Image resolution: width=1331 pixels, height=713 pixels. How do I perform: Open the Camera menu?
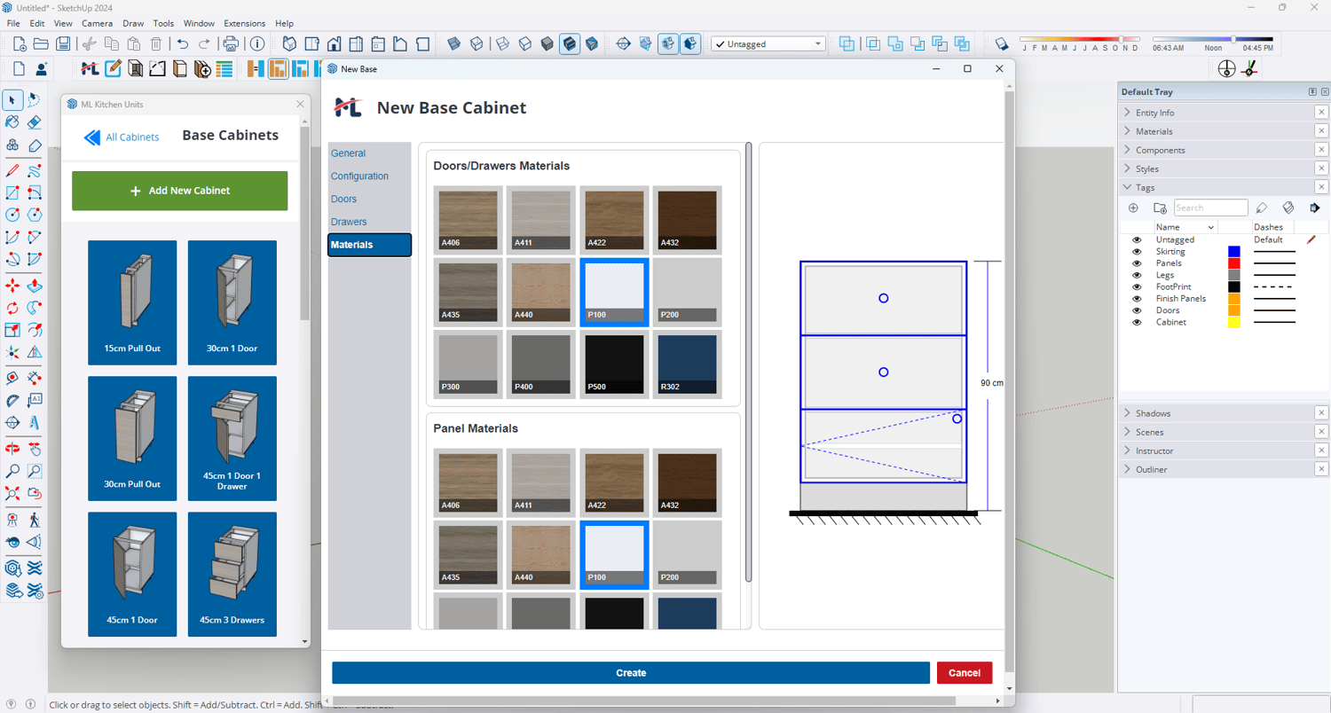click(x=97, y=23)
